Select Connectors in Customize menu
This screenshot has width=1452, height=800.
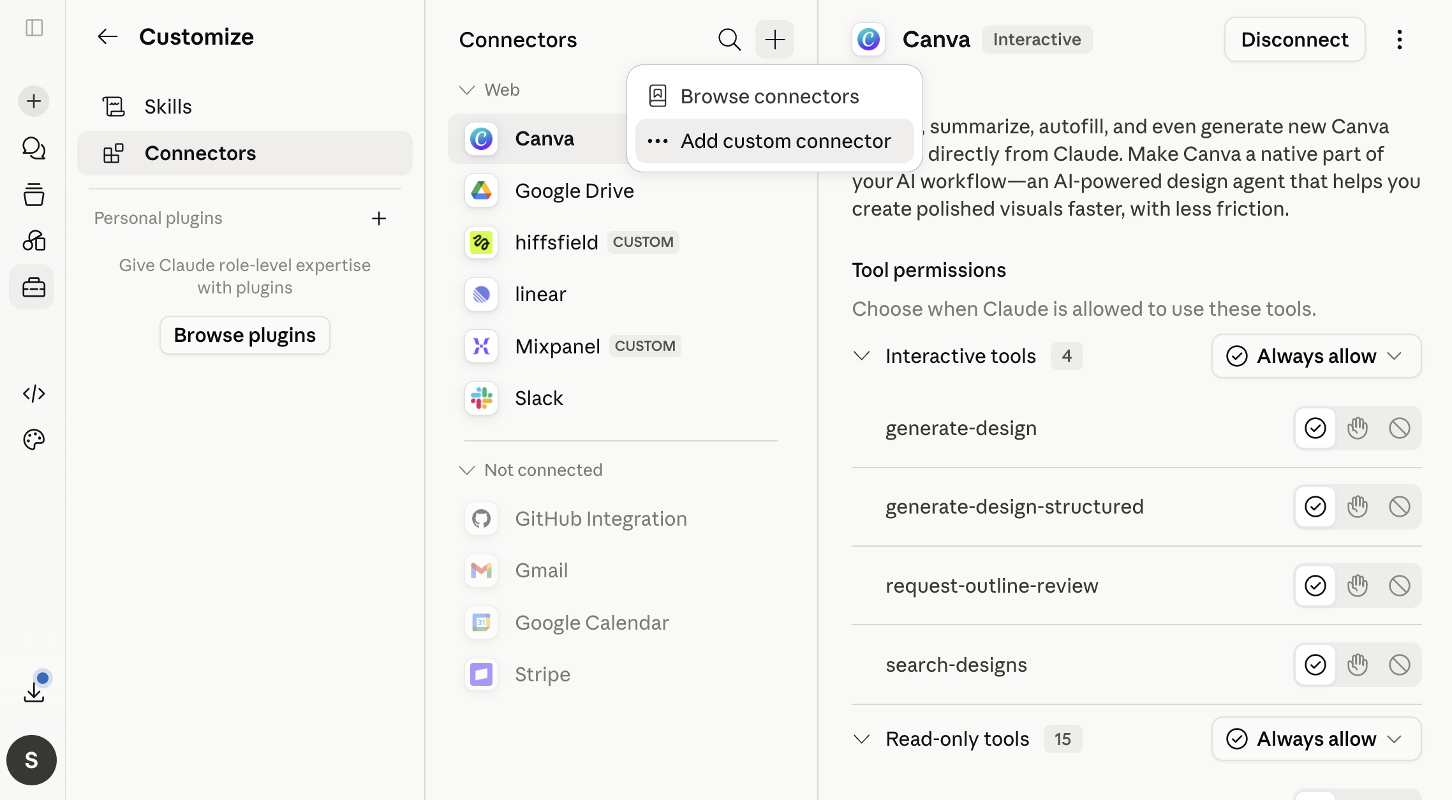click(245, 153)
